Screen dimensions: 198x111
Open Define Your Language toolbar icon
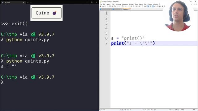(155, 6)
